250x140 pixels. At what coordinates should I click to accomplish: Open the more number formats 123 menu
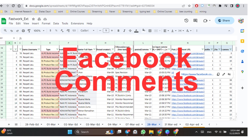click(74, 31)
